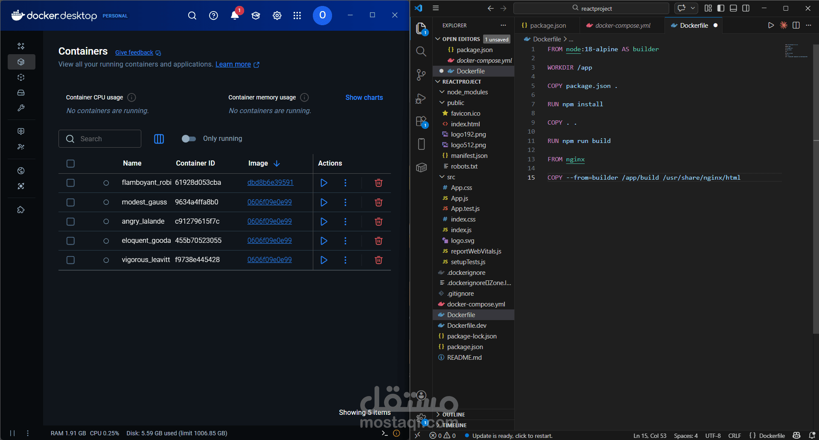Open editor more actions menu

pyautogui.click(x=808, y=25)
